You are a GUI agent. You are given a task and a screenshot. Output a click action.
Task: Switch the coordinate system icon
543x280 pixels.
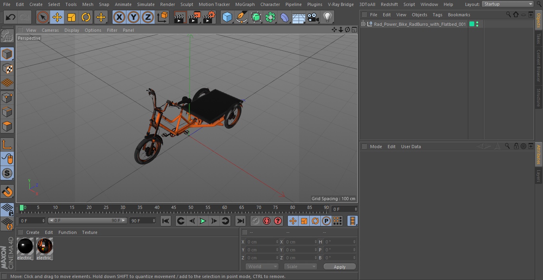163,17
